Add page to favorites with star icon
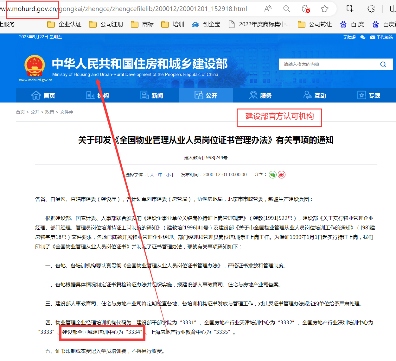396x361 pixels. [325, 9]
